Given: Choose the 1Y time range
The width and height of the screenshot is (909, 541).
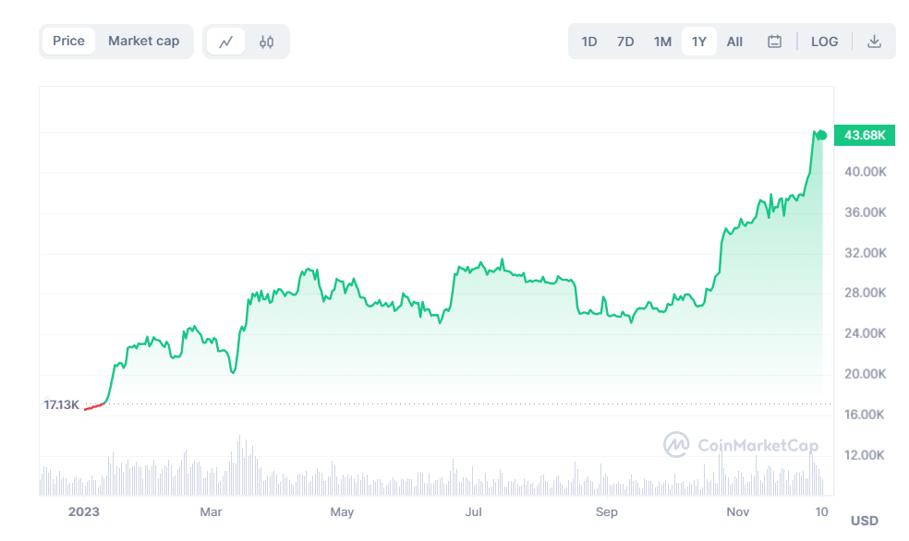Looking at the screenshot, I should (x=699, y=42).
